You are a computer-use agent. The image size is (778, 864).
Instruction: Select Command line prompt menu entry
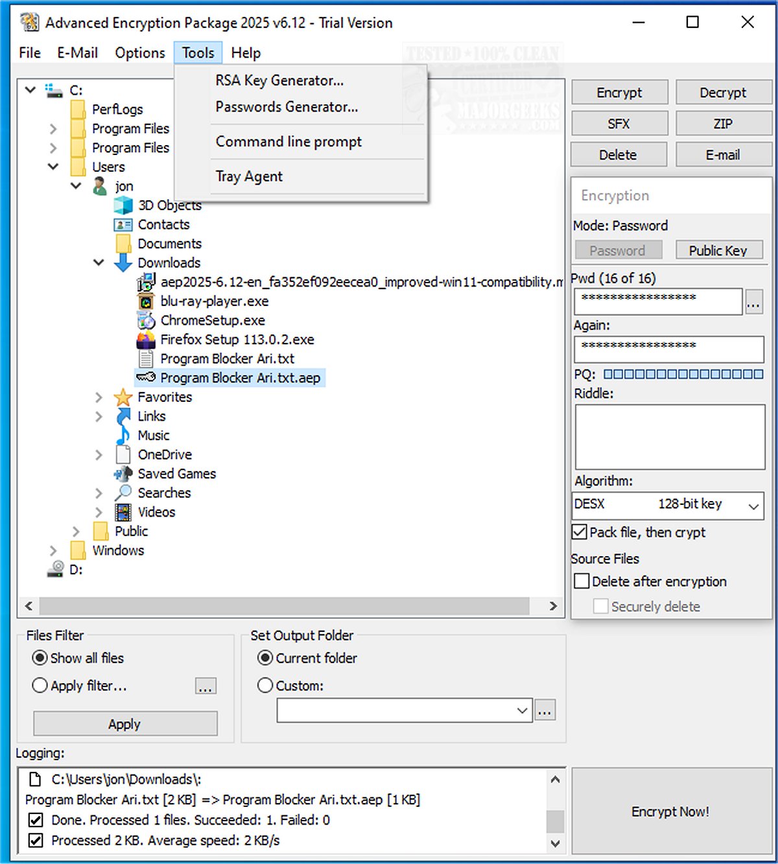pos(289,141)
